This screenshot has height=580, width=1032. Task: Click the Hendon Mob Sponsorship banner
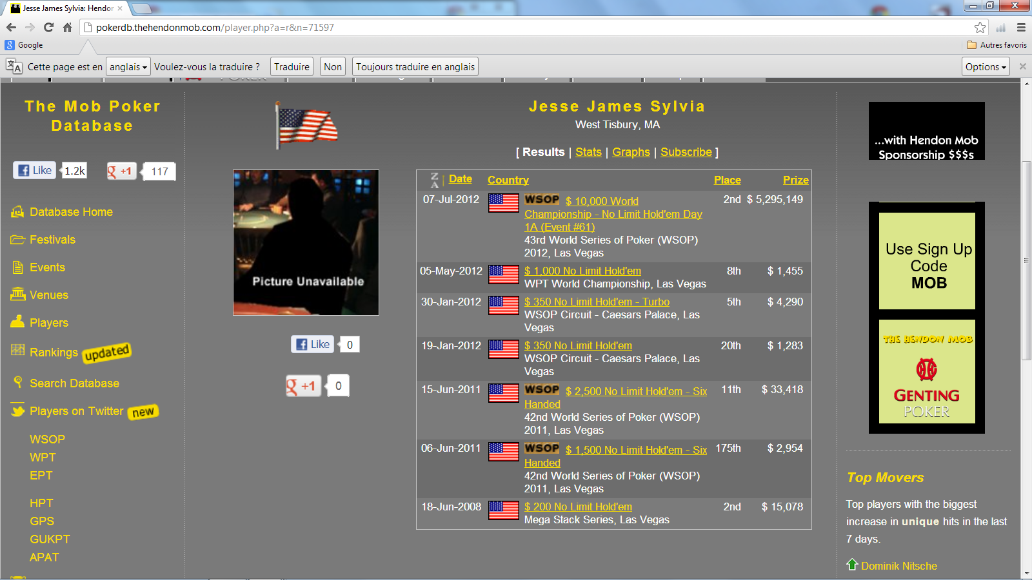coord(927,131)
